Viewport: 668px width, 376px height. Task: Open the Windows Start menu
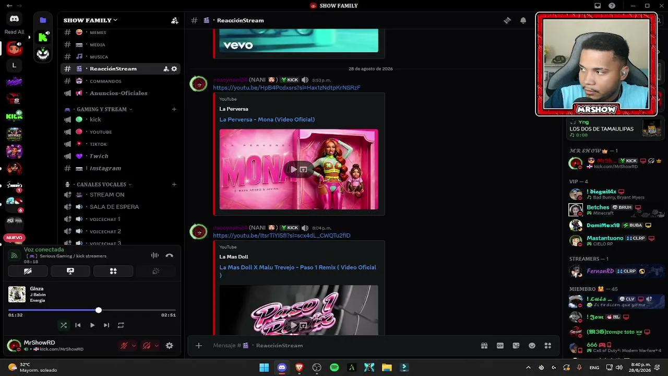(x=264, y=368)
